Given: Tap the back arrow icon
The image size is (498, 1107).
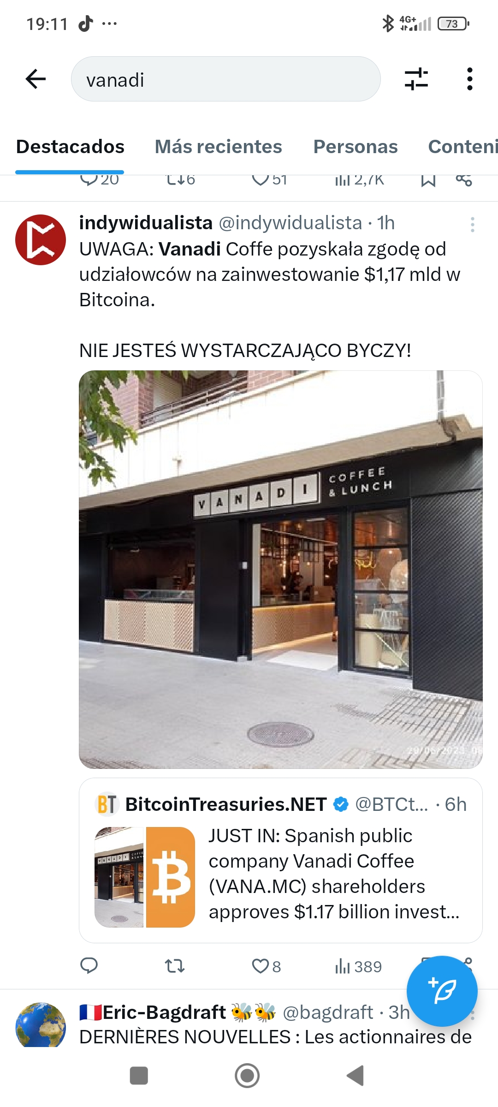Looking at the screenshot, I should point(36,79).
